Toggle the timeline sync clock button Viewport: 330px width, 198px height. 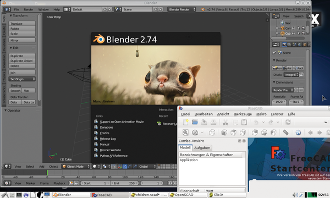tap(71, 183)
